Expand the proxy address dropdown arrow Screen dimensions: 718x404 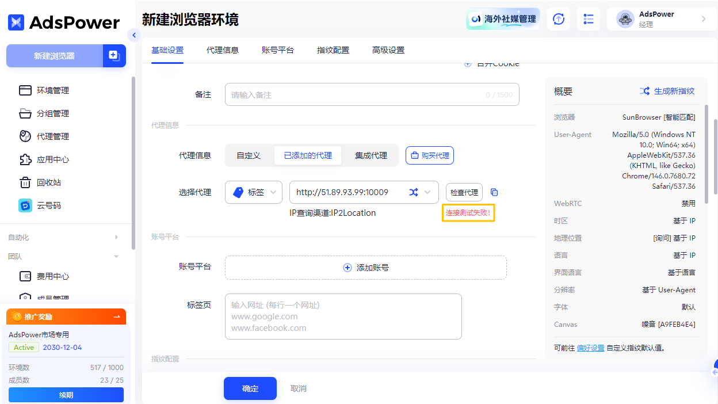click(x=427, y=192)
